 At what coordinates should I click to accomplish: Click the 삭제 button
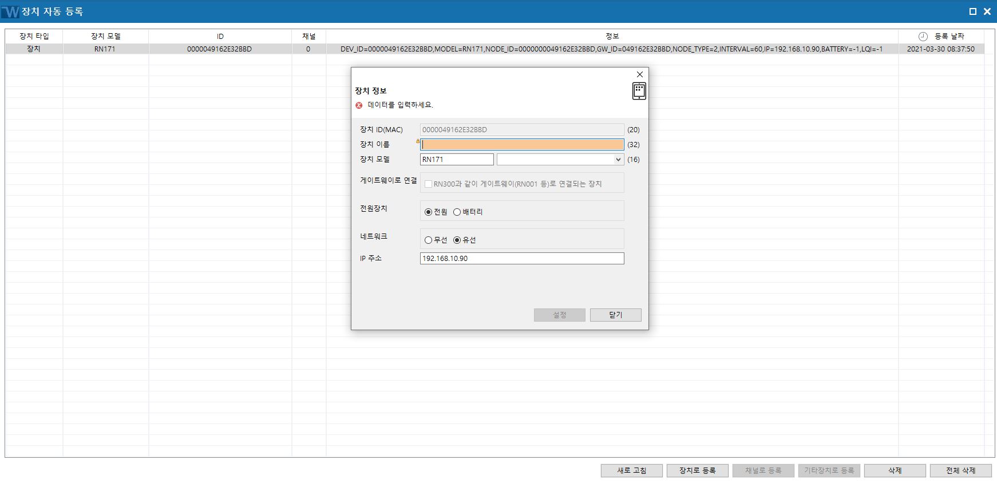tap(895, 470)
